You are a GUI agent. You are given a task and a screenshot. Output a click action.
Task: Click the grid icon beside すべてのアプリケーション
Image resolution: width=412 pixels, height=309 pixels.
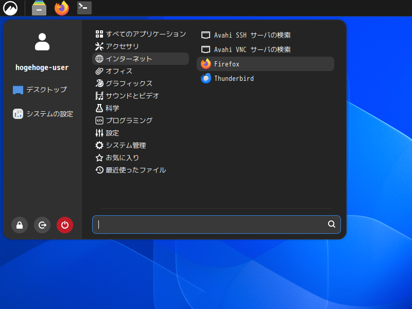coord(99,34)
